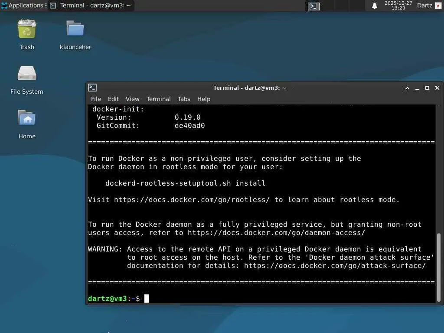Click the docs.docker.com/go/rootless/ URL
This screenshot has height=333, width=444.
point(192,199)
